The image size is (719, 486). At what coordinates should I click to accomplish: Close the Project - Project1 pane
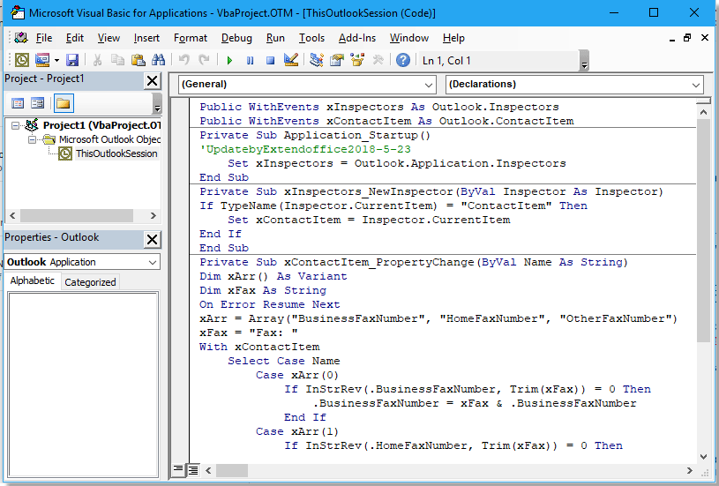pos(152,81)
